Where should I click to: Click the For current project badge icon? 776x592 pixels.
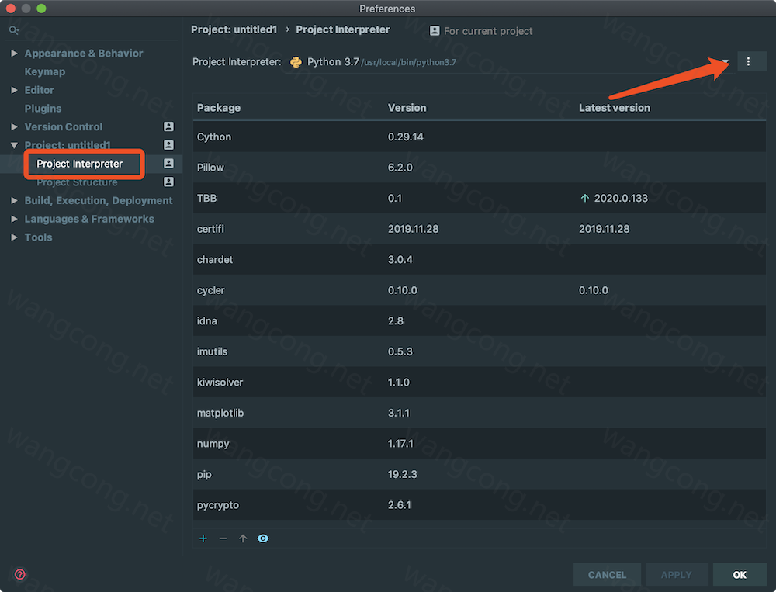coord(435,31)
